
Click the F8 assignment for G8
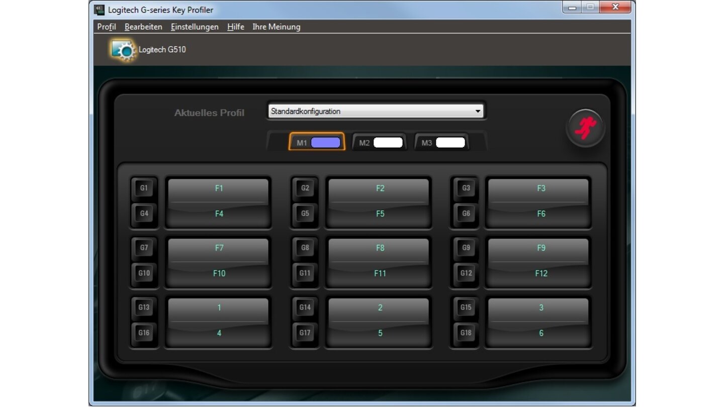pyautogui.click(x=380, y=249)
